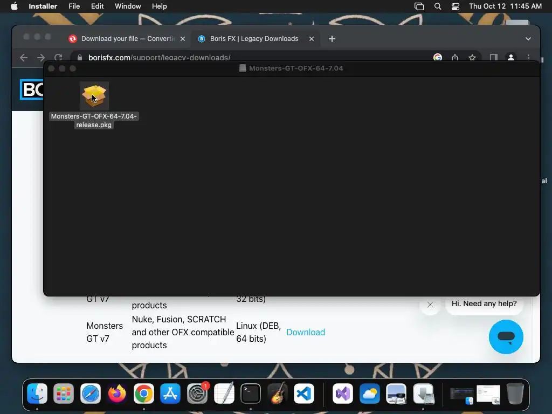Screen dimensions: 552x414
Task: Open Chrome three-dot menu
Action: (x=528, y=57)
